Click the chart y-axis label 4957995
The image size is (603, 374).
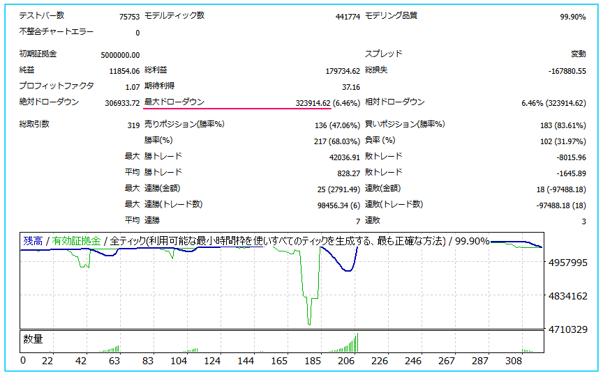coord(568,263)
